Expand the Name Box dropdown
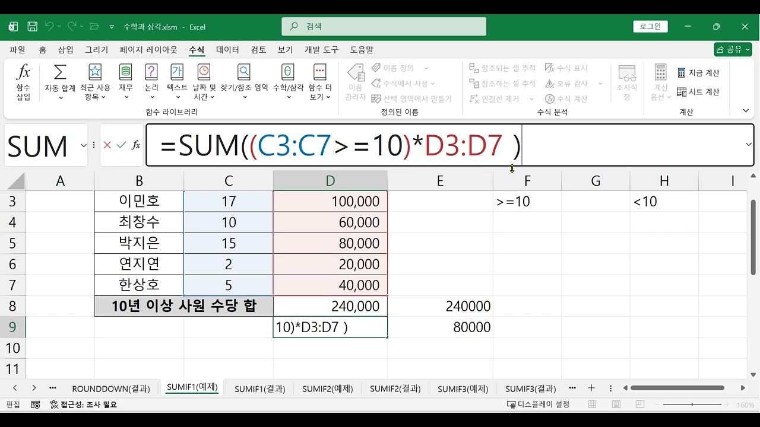The width and height of the screenshot is (760, 427). pos(83,145)
